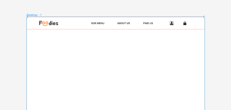Select the FIND US nav link

(148, 23)
